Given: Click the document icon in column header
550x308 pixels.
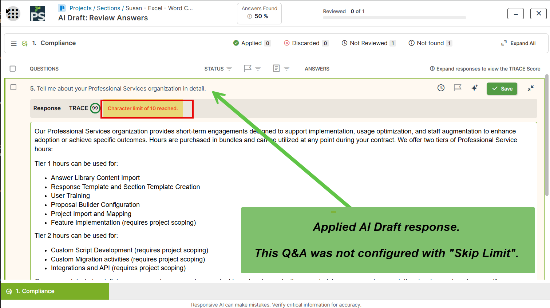Looking at the screenshot, I should point(276,68).
